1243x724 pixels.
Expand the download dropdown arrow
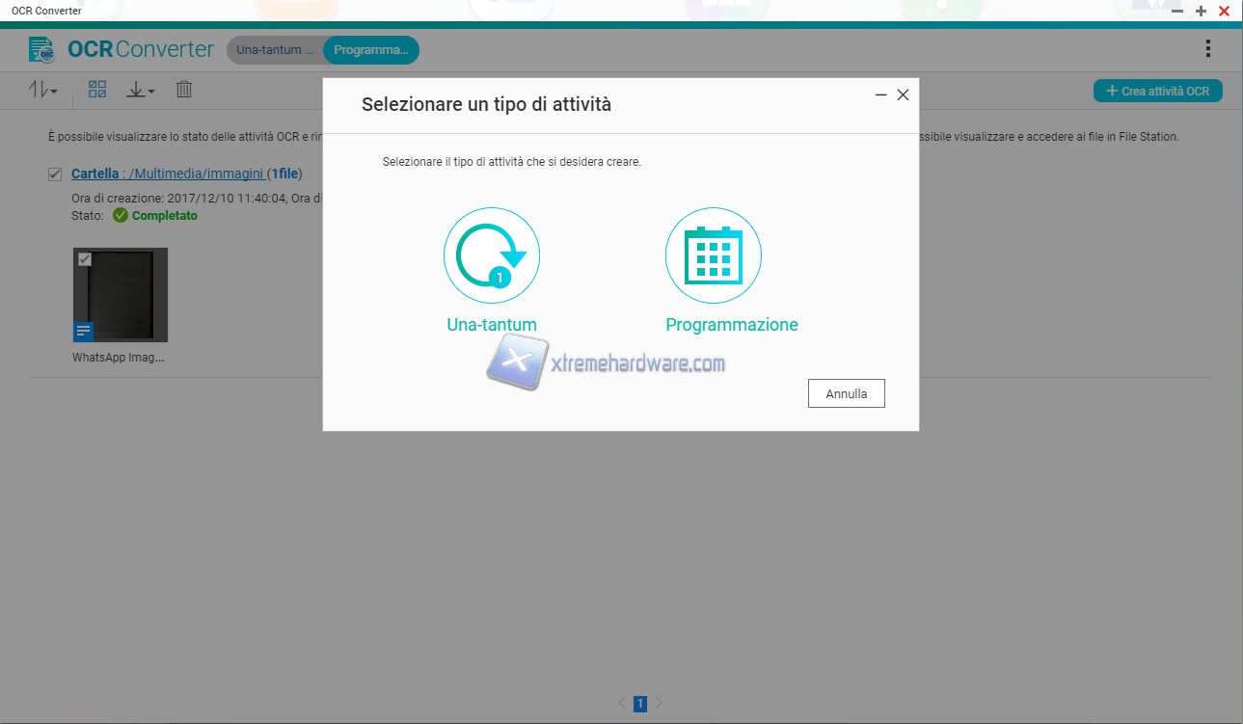coord(141,91)
